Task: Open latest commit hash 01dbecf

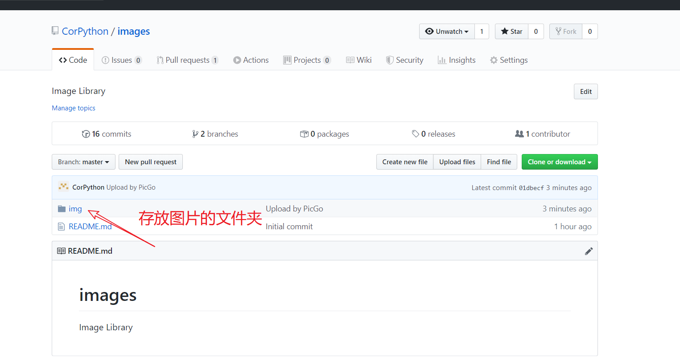Action: pyautogui.click(x=532, y=188)
